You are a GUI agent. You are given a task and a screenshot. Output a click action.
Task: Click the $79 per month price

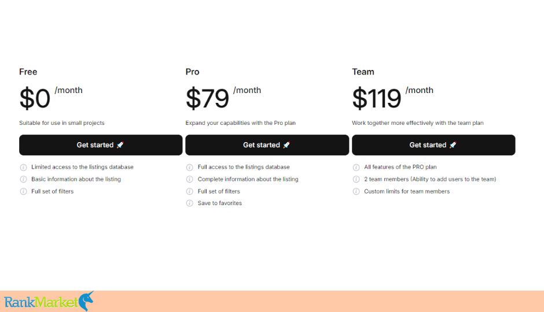223,98
